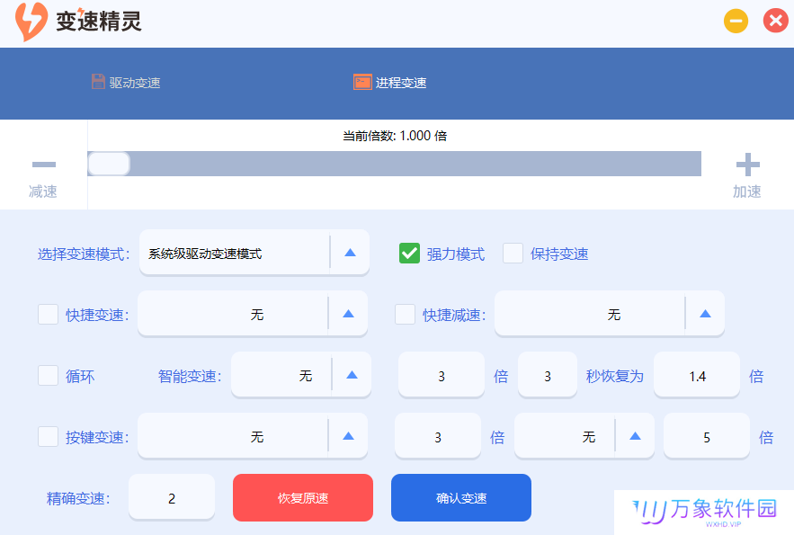Click the 当前倍数: 1.000 倍 text
Image resolution: width=794 pixels, height=535 pixels.
click(395, 136)
